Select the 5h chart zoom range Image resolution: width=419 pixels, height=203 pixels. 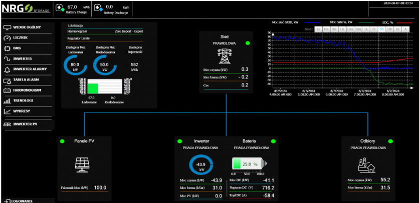[x=382, y=29]
